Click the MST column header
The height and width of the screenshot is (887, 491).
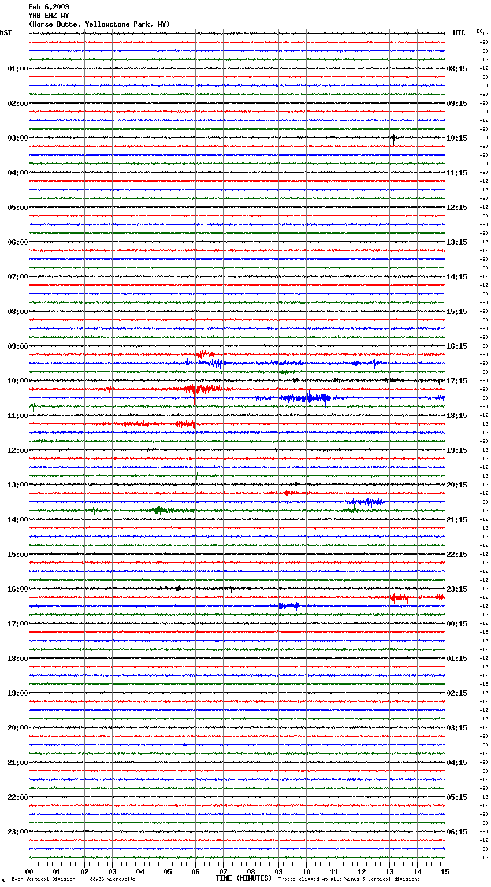6,33
